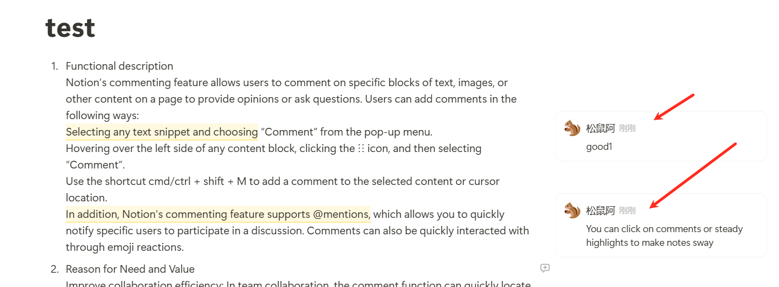
Task: Place cursor in 'Functional description' heading line
Action: (119, 66)
